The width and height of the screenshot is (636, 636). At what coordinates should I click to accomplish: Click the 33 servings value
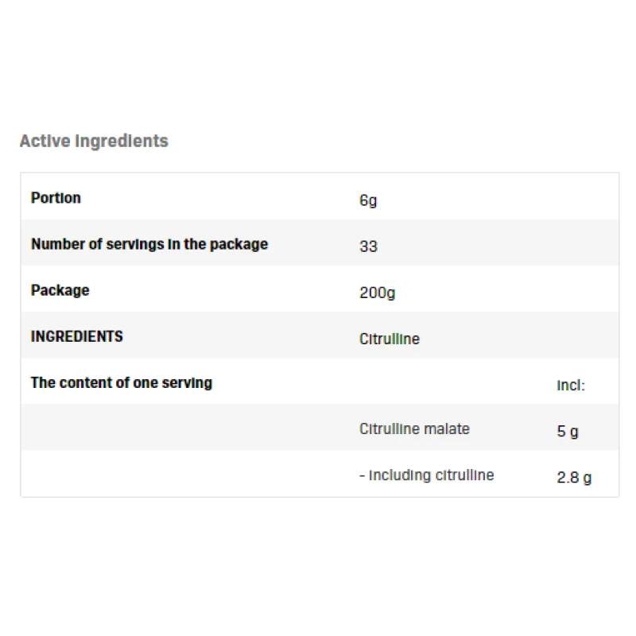[x=368, y=246]
